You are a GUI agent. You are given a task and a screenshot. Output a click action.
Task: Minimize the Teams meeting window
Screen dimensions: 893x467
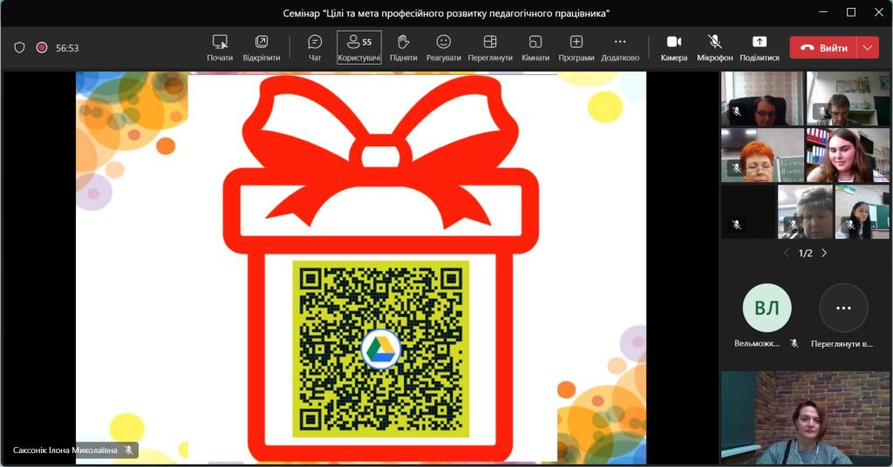coord(823,12)
